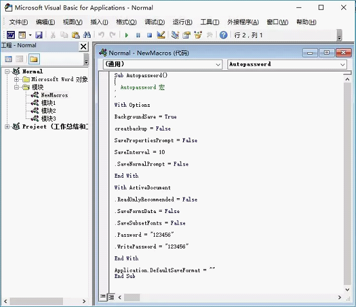The image size is (356, 307).
Task: Switch to Procedure View at bottom left
Action: point(103,297)
